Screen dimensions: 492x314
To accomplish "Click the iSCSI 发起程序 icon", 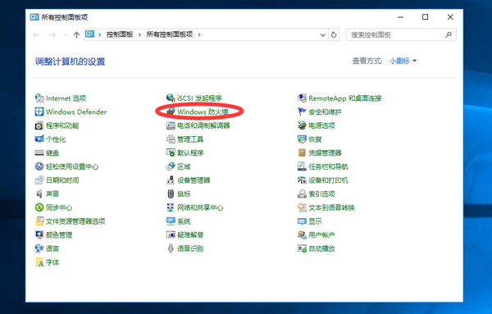I will [x=171, y=98].
